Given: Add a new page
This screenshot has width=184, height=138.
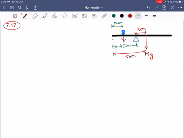Looking at the screenshot, I should coord(164,8).
